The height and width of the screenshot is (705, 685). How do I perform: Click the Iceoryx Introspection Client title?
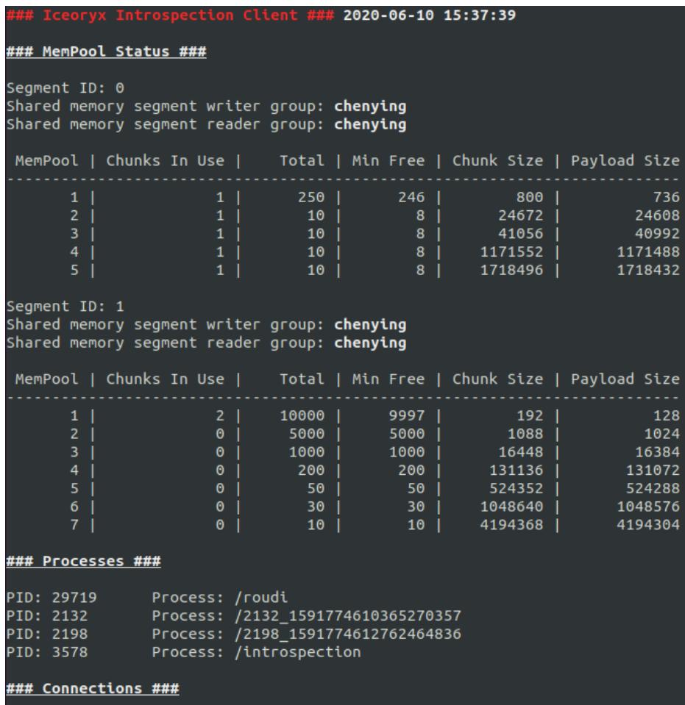[x=170, y=15]
